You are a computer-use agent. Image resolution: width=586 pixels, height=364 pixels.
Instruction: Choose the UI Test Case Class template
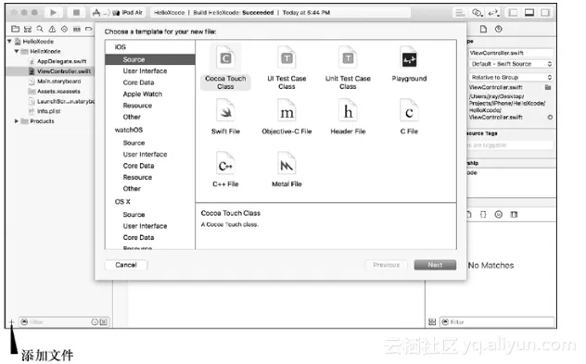coord(287,68)
